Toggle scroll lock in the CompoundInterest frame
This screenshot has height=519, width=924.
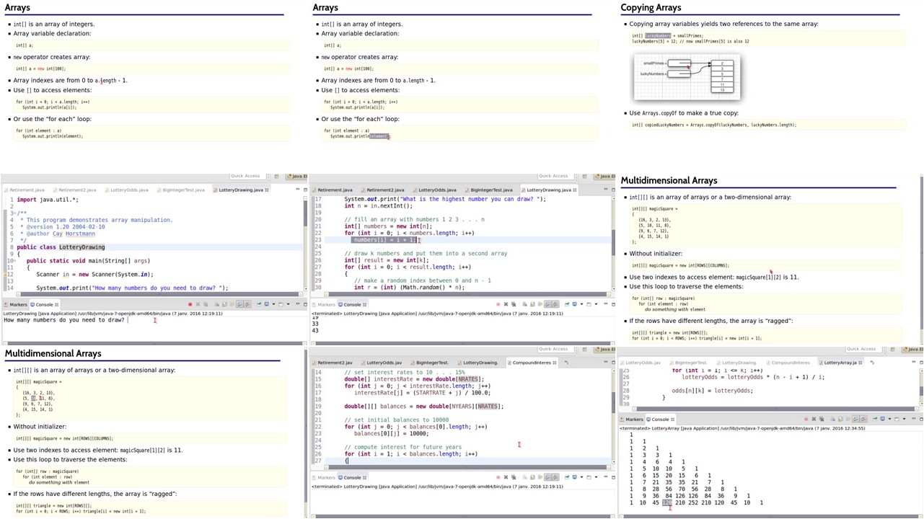pos(532,477)
